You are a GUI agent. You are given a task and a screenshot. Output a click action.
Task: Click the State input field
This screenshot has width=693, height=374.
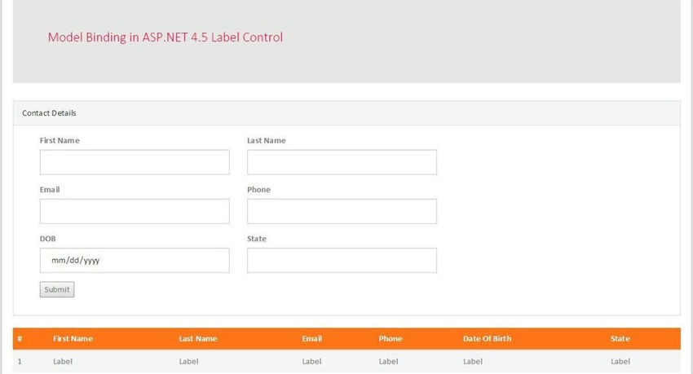click(x=342, y=260)
